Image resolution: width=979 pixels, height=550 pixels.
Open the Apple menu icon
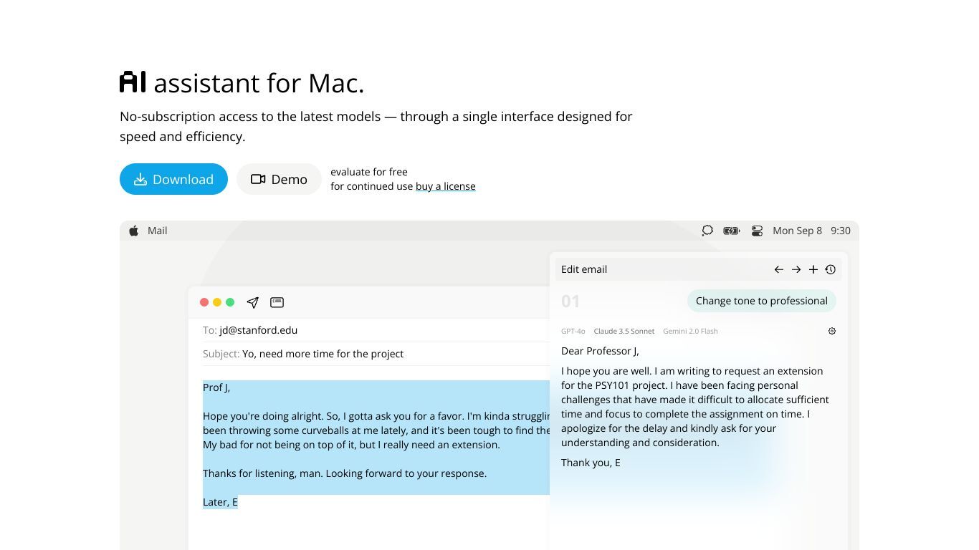click(x=133, y=231)
